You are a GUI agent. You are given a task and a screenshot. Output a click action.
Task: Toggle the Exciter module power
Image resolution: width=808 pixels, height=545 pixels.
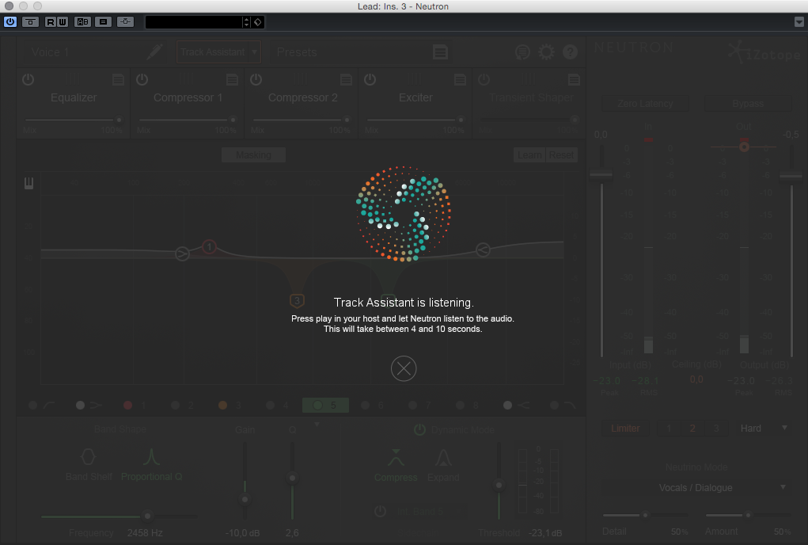[x=370, y=79]
